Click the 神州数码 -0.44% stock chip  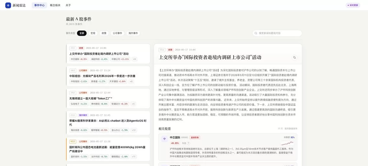tap(99, 104)
